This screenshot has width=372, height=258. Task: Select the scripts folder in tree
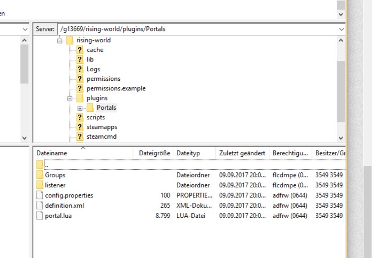[96, 117]
